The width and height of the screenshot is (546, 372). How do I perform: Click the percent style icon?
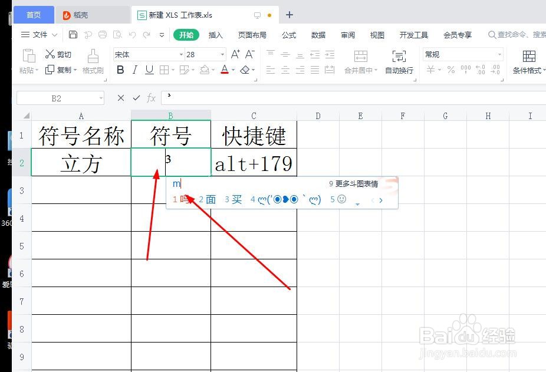click(x=451, y=70)
